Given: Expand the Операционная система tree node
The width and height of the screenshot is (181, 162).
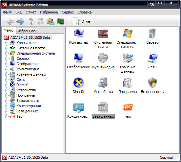Looking at the screenshot, I should click(6, 54).
